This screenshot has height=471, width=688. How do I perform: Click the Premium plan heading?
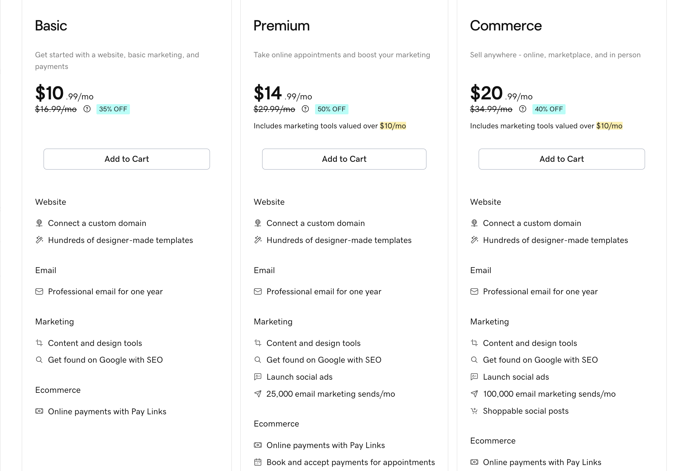coord(282,26)
